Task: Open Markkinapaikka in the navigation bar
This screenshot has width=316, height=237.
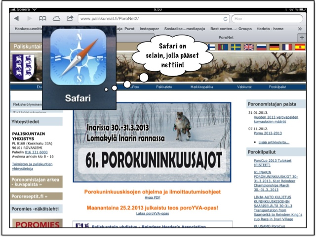Action: (202, 87)
